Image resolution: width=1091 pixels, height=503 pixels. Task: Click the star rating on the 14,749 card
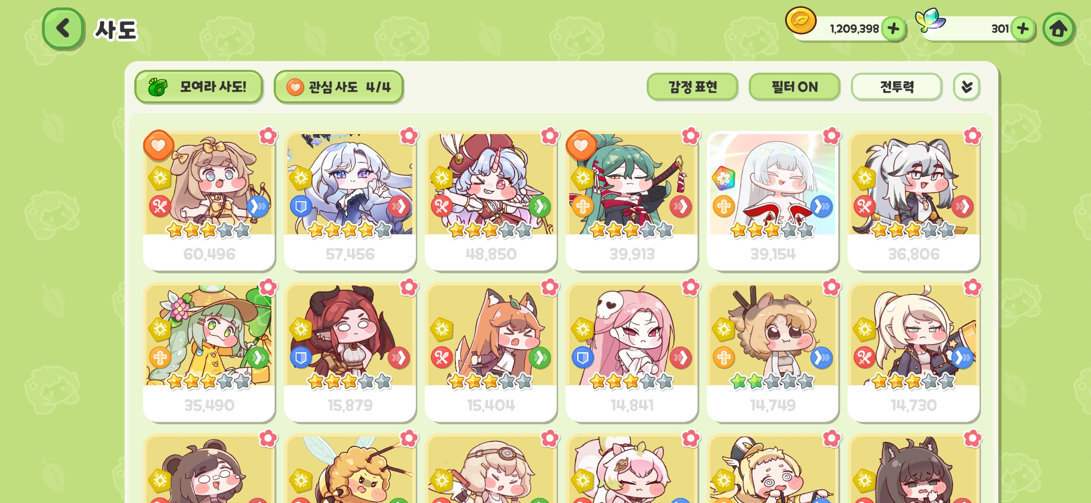pos(773,381)
